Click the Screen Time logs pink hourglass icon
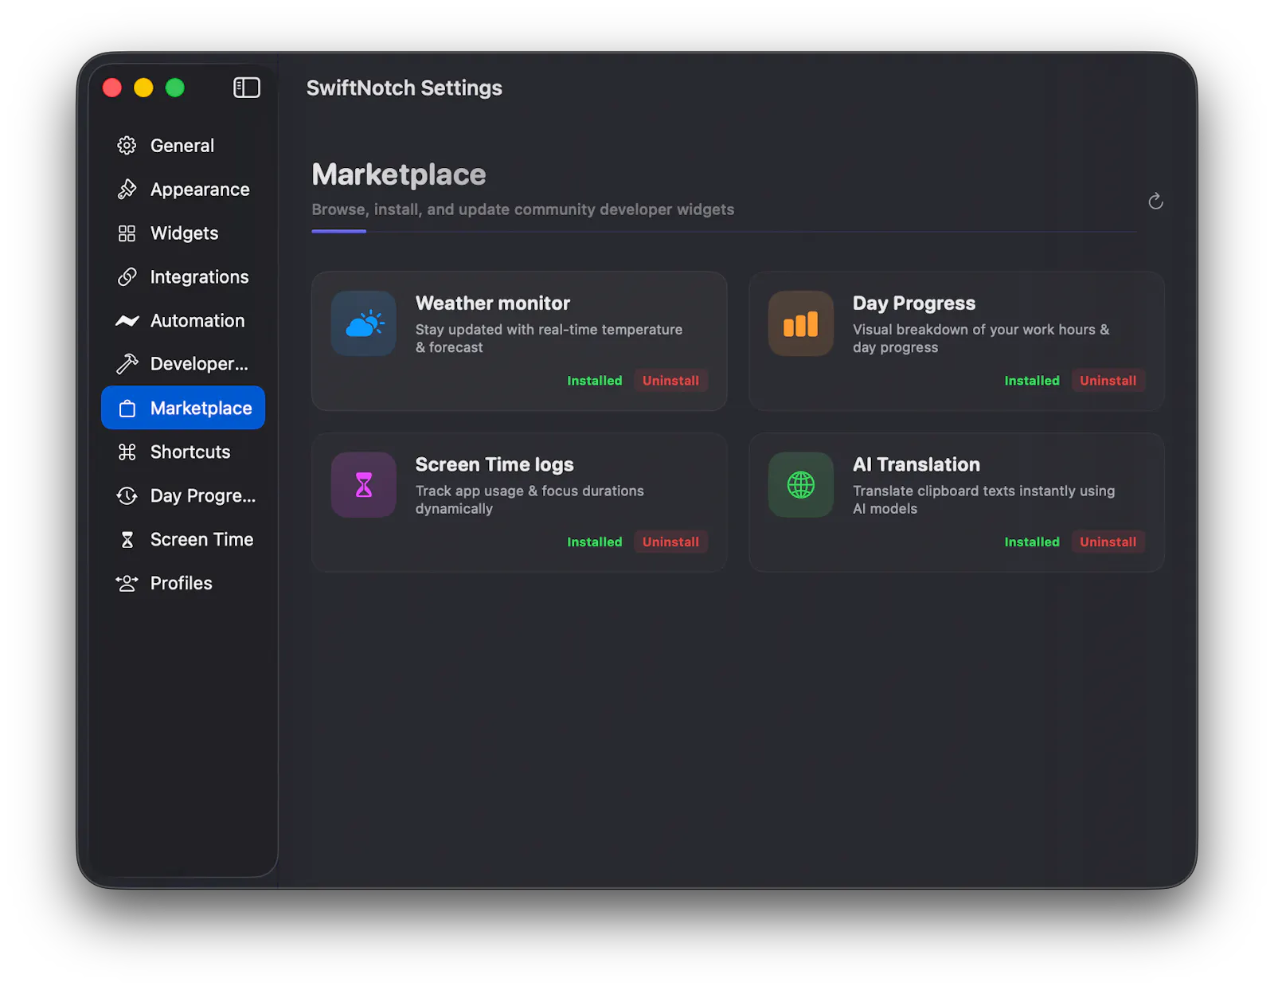Image resolution: width=1274 pixels, height=990 pixels. [x=364, y=485]
